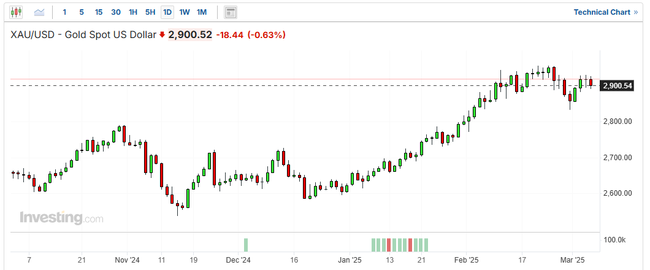The height and width of the screenshot is (270, 650).
Task: Select the candlestick chart type icon
Action: pyautogui.click(x=17, y=12)
